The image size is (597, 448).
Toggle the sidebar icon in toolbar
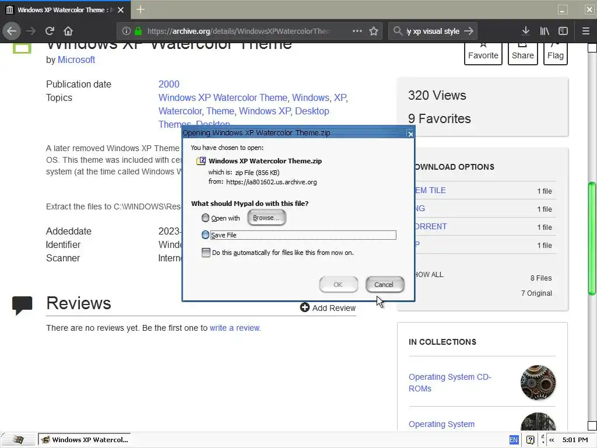click(563, 32)
